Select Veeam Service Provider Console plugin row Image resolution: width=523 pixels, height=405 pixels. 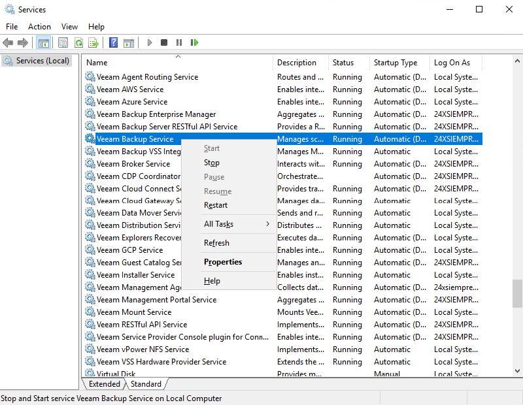click(283, 337)
